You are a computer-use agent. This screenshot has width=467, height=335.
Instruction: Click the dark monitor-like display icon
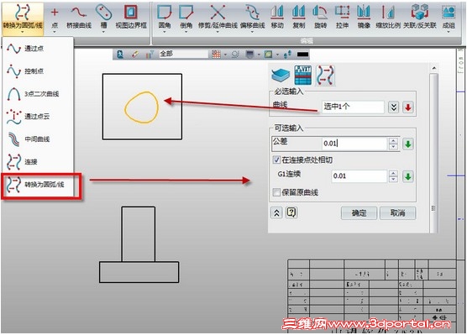[x=249, y=55]
